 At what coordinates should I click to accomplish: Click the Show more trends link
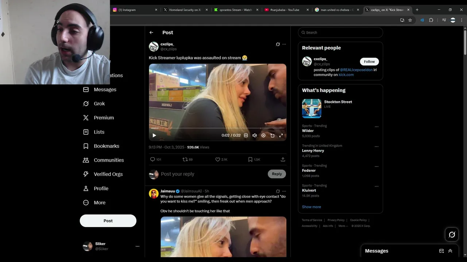pos(312,207)
